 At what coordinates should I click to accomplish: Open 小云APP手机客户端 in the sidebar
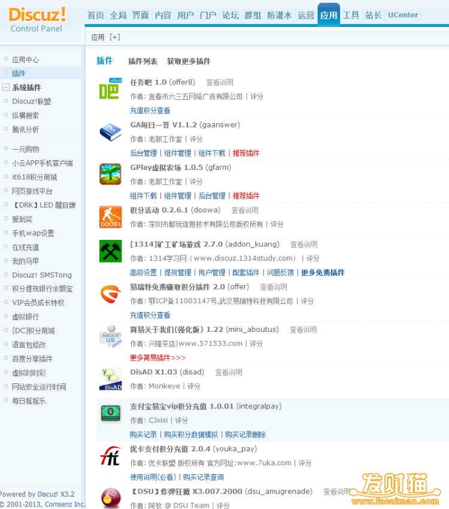click(x=43, y=163)
